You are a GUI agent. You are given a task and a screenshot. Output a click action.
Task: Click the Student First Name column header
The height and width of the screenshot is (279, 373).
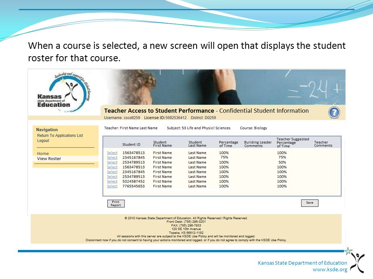click(x=162, y=144)
